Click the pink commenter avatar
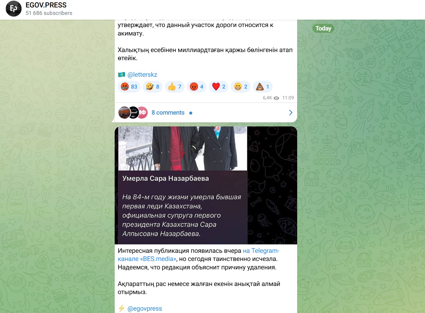Screen dimensions: 425x313 tap(143, 113)
